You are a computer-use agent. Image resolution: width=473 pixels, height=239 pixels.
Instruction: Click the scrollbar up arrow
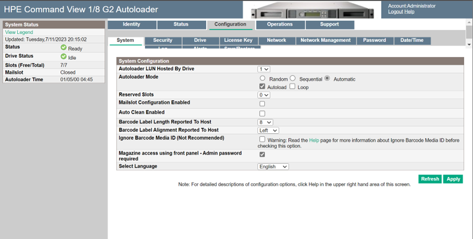[x=469, y=23]
